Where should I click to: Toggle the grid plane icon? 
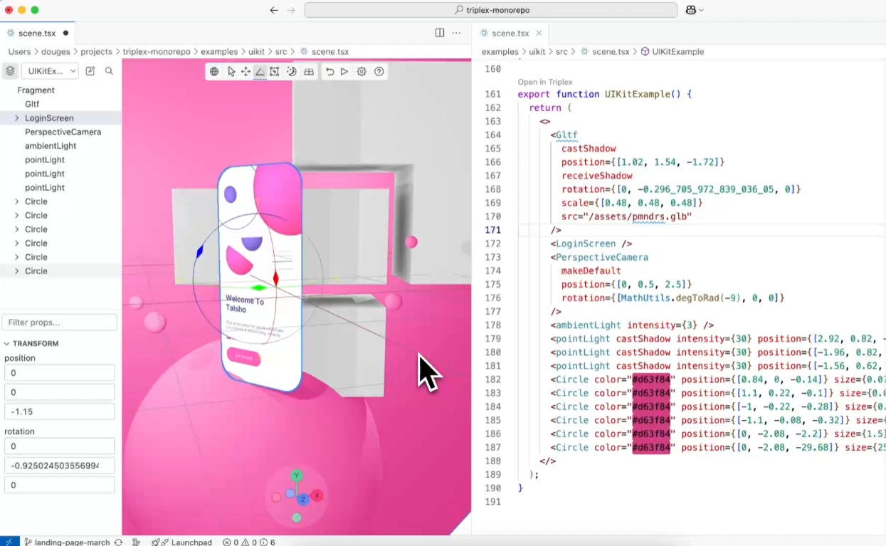pos(309,71)
